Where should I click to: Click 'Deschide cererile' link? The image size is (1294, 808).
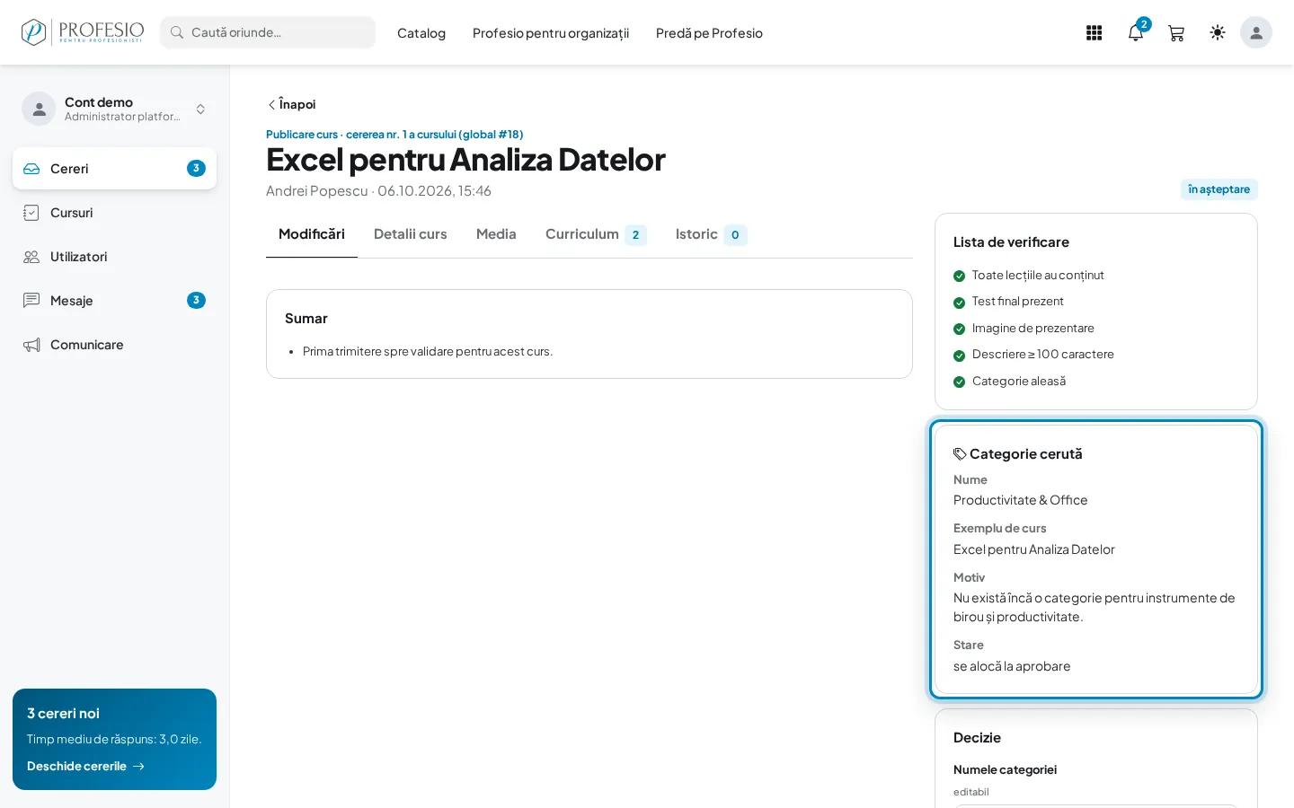coord(85,767)
